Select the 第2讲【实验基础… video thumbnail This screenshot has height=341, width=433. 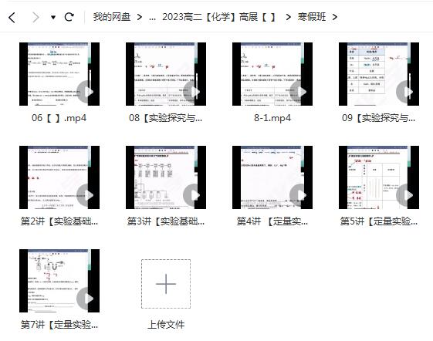click(x=59, y=177)
